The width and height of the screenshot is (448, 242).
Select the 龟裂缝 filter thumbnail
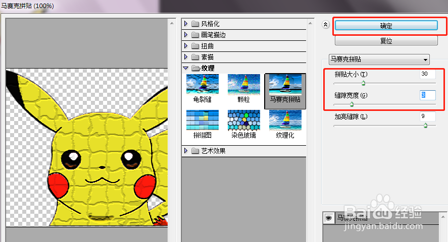pyautogui.click(x=203, y=89)
